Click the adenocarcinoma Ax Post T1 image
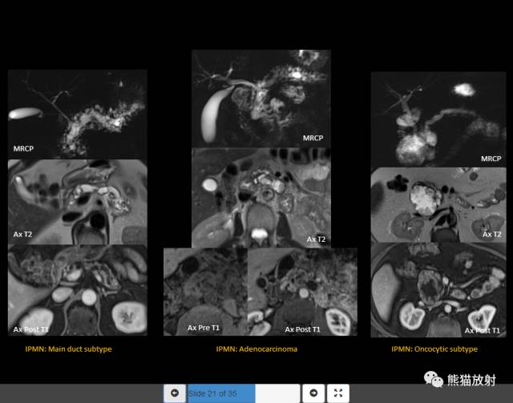 pyautogui.click(x=303, y=292)
